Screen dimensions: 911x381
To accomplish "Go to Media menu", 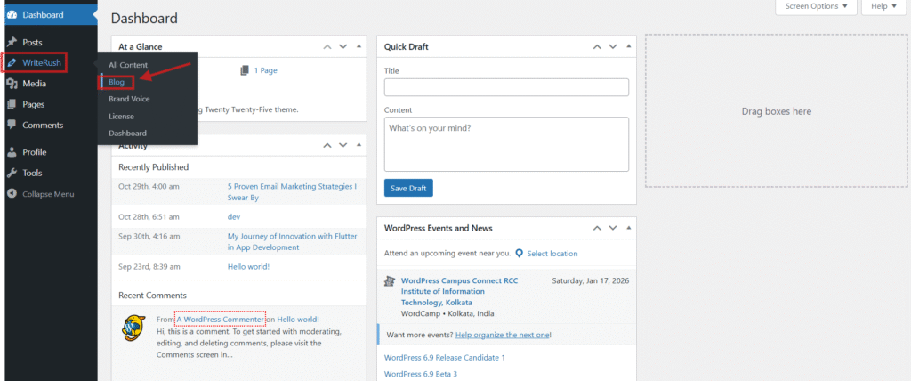I will (35, 84).
